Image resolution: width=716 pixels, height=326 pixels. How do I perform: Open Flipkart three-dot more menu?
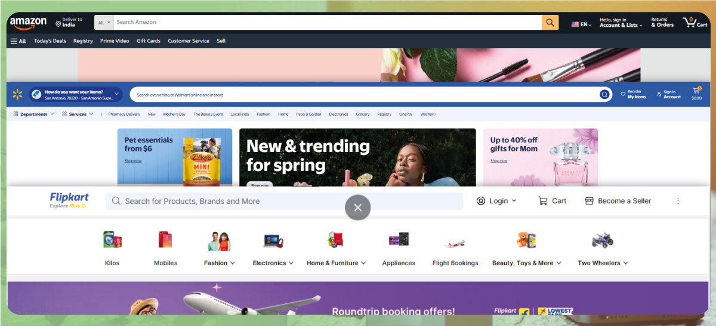click(678, 201)
